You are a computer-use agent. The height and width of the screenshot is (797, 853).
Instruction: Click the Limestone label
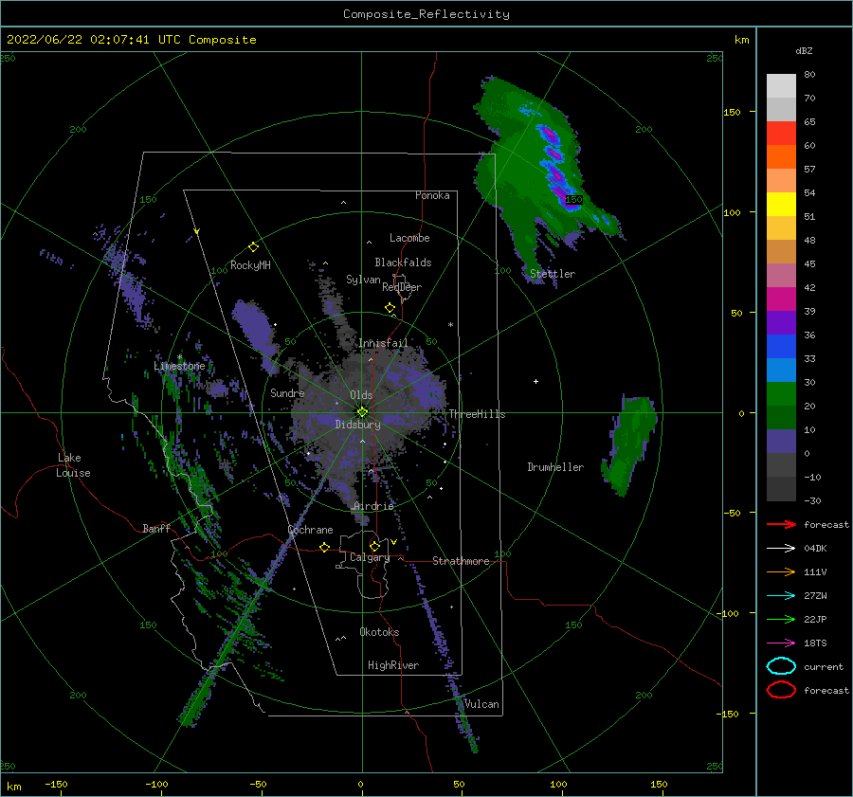click(x=179, y=366)
